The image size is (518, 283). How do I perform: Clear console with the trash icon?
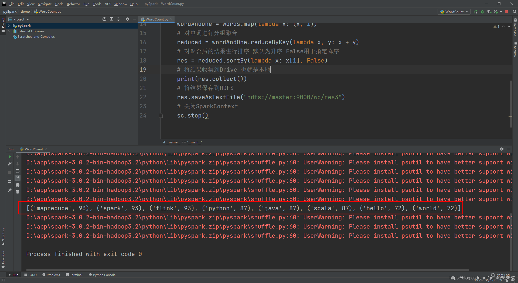click(18, 192)
